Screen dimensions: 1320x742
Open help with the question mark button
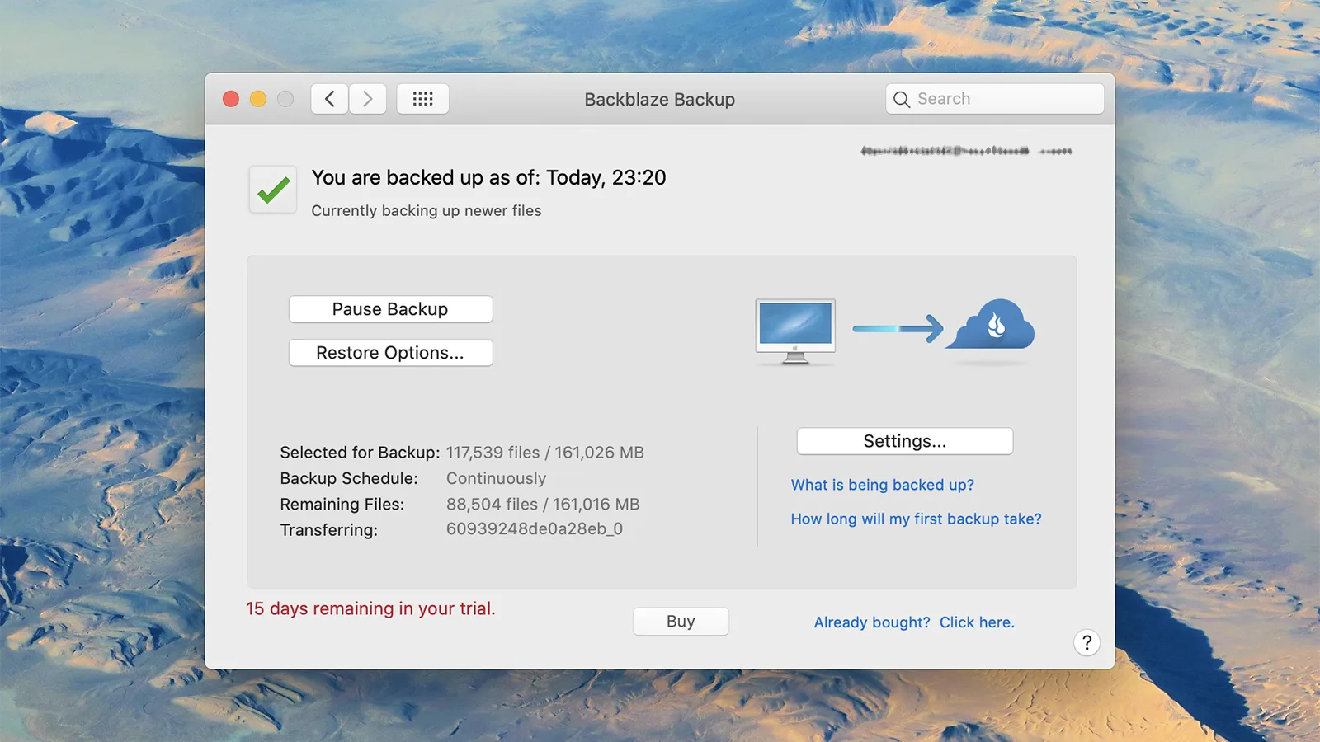click(x=1087, y=643)
